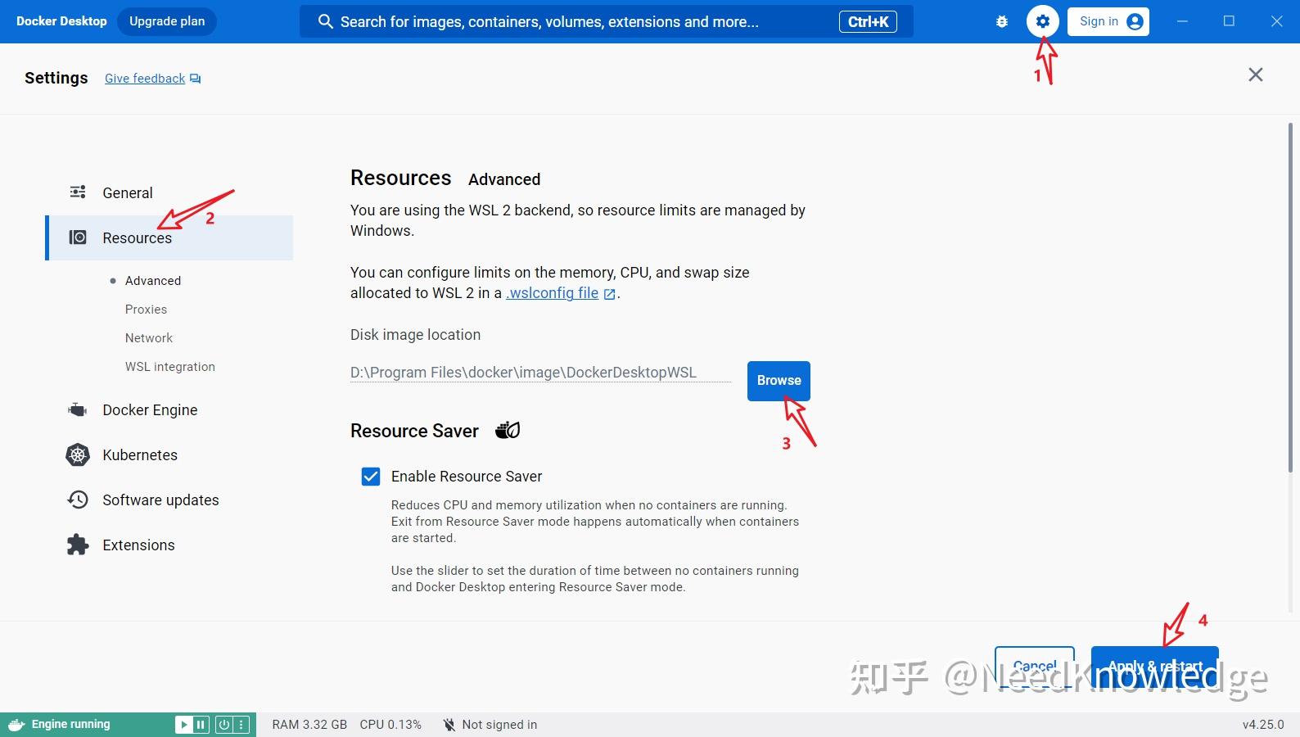Click the Software updates clock icon
Image resolution: width=1300 pixels, height=737 pixels.
pyautogui.click(x=78, y=500)
